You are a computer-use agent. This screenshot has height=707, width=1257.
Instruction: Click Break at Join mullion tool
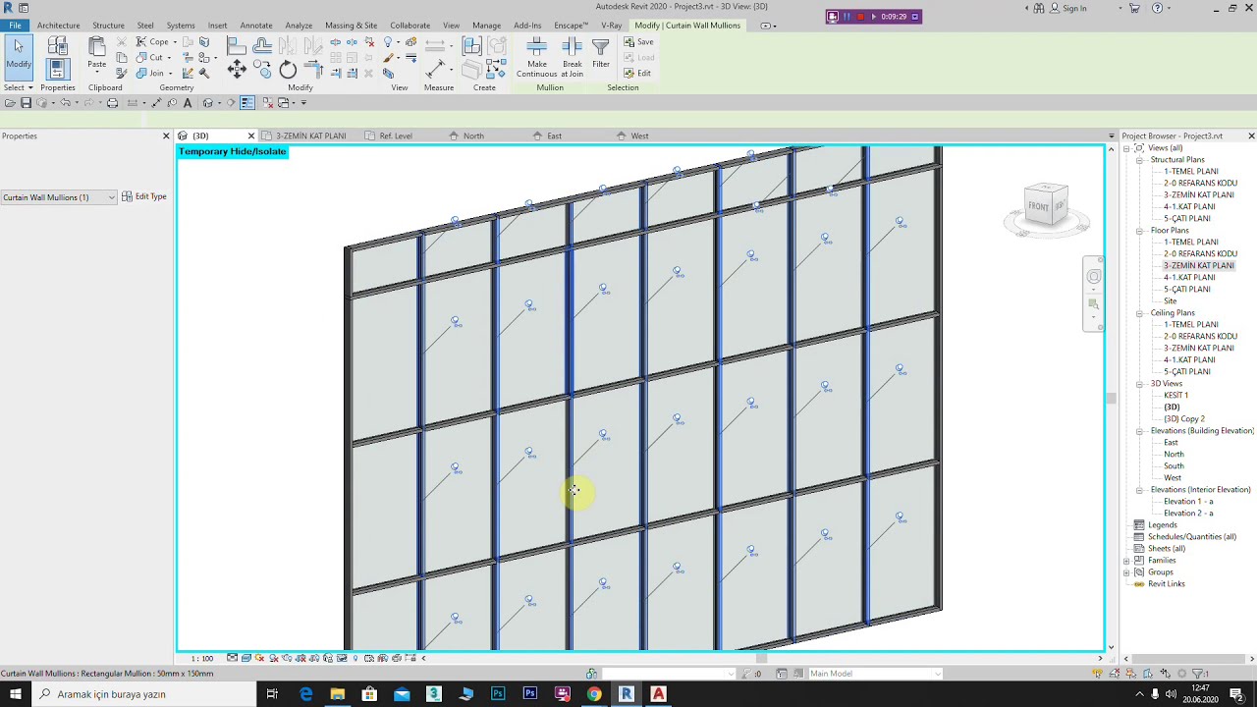pyautogui.click(x=573, y=58)
